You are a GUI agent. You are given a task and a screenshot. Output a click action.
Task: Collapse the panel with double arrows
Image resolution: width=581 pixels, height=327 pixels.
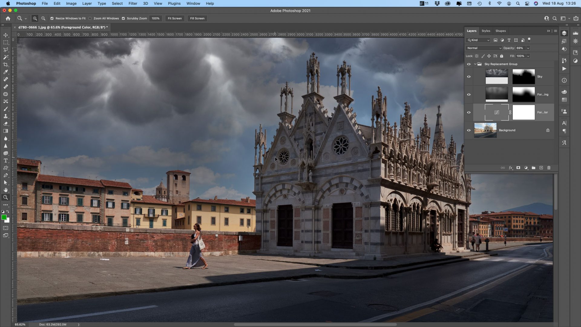point(548,31)
